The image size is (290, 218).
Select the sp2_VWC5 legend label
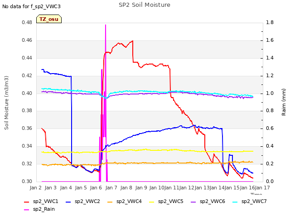pos(170,202)
